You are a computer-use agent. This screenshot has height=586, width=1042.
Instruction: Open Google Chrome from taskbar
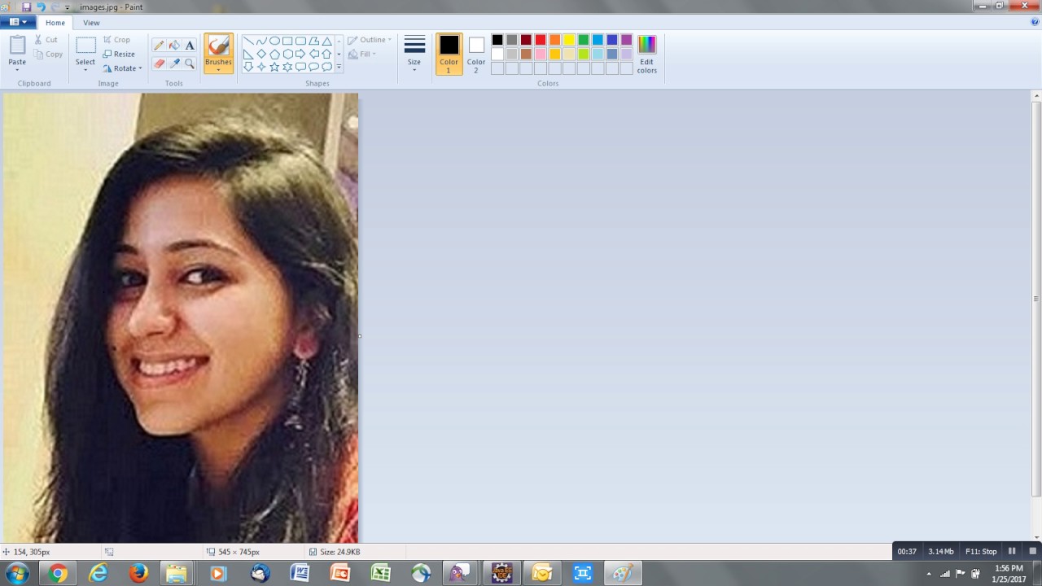[x=57, y=573]
